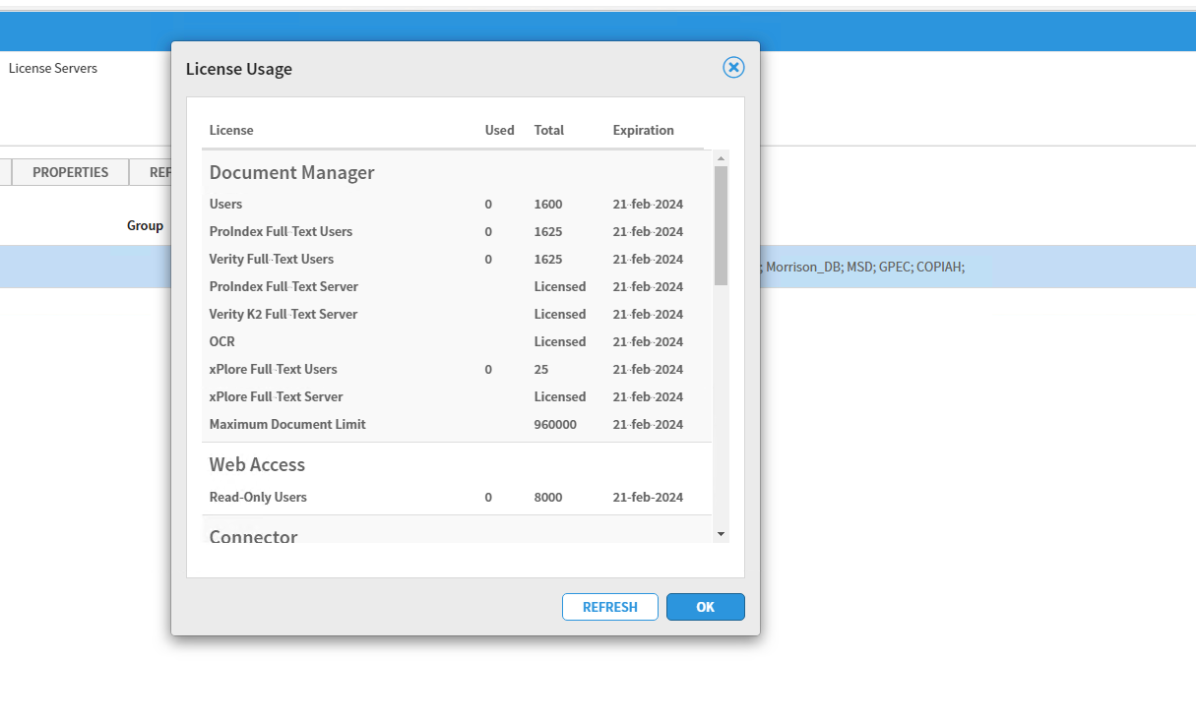
Task: Click the used count 0 in the plain Users row
Action: click(488, 204)
